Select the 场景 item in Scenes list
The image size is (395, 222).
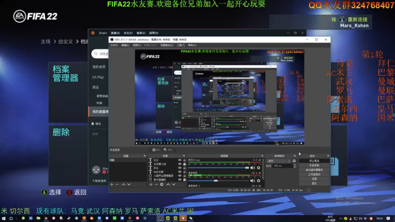tap(127, 160)
